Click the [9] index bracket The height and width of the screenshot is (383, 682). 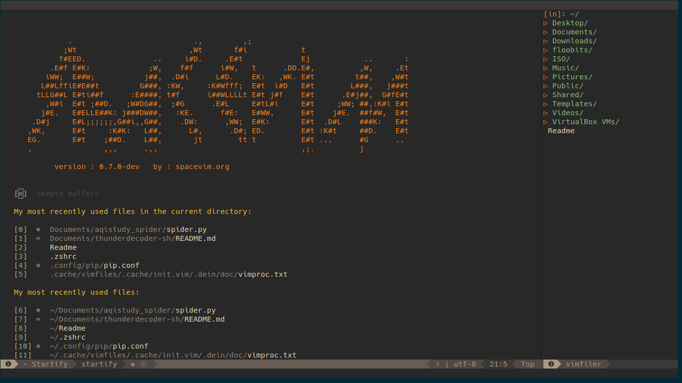20,337
